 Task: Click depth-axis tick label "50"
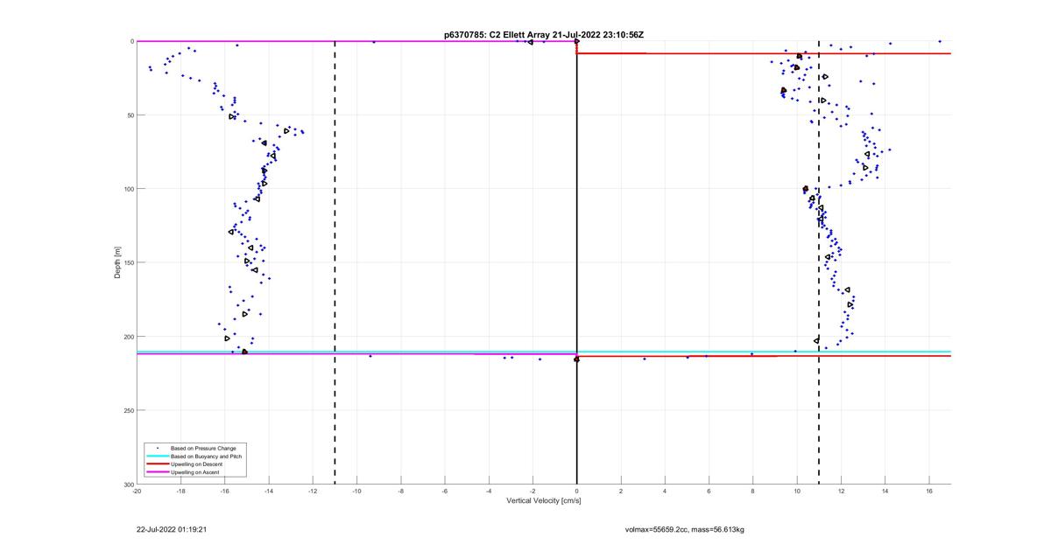coord(130,115)
